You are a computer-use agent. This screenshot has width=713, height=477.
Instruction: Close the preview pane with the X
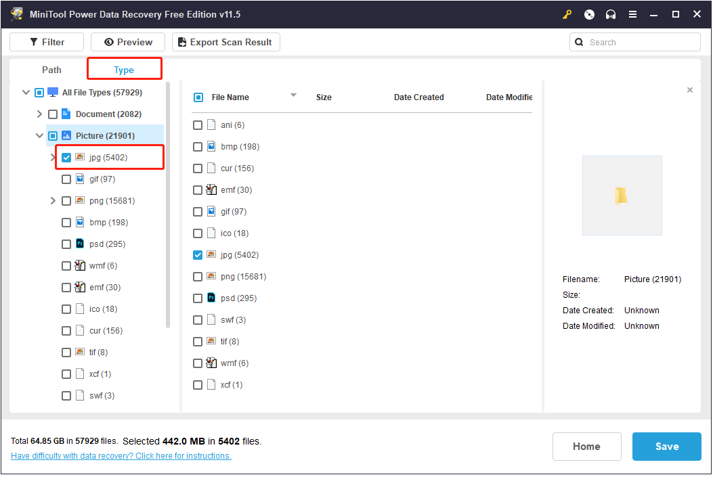pos(690,90)
